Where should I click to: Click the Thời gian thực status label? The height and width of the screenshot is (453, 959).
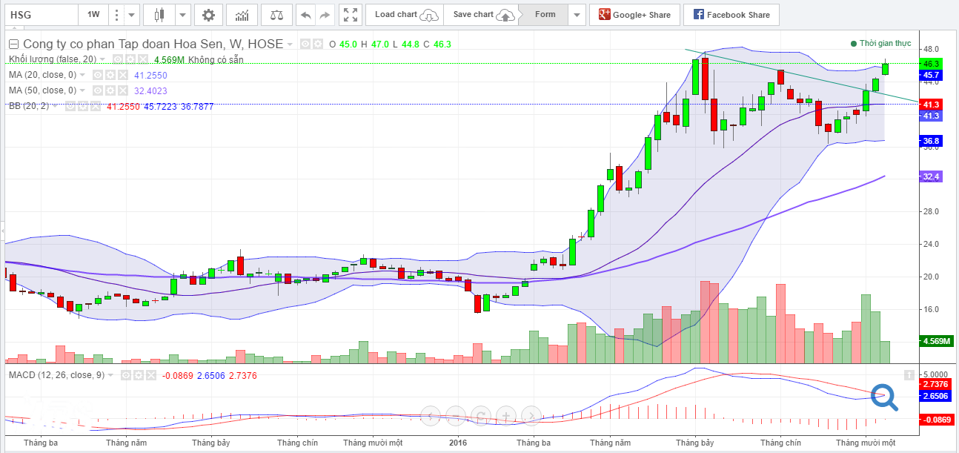tap(880, 44)
